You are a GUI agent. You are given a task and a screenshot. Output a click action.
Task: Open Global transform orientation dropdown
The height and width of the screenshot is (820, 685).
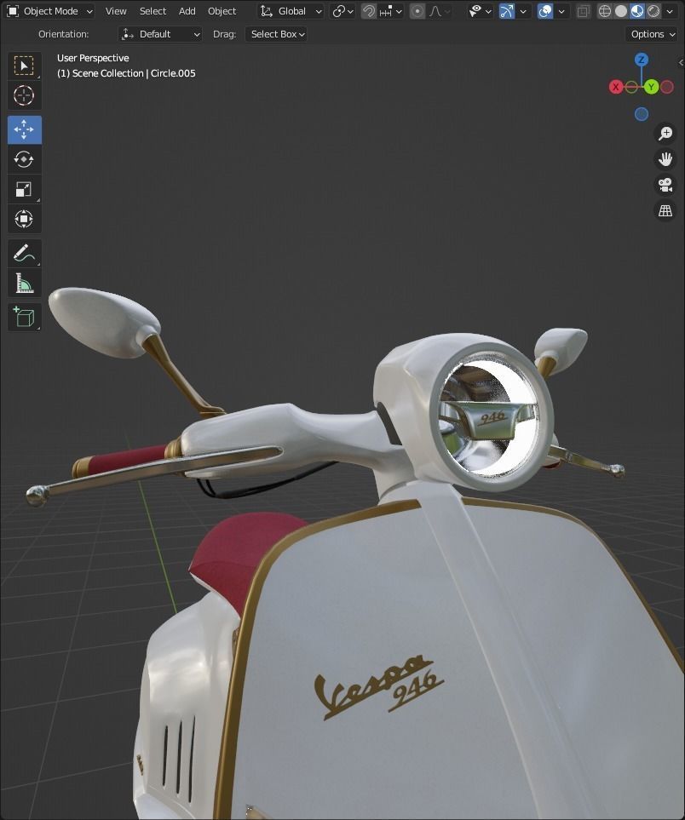point(291,11)
